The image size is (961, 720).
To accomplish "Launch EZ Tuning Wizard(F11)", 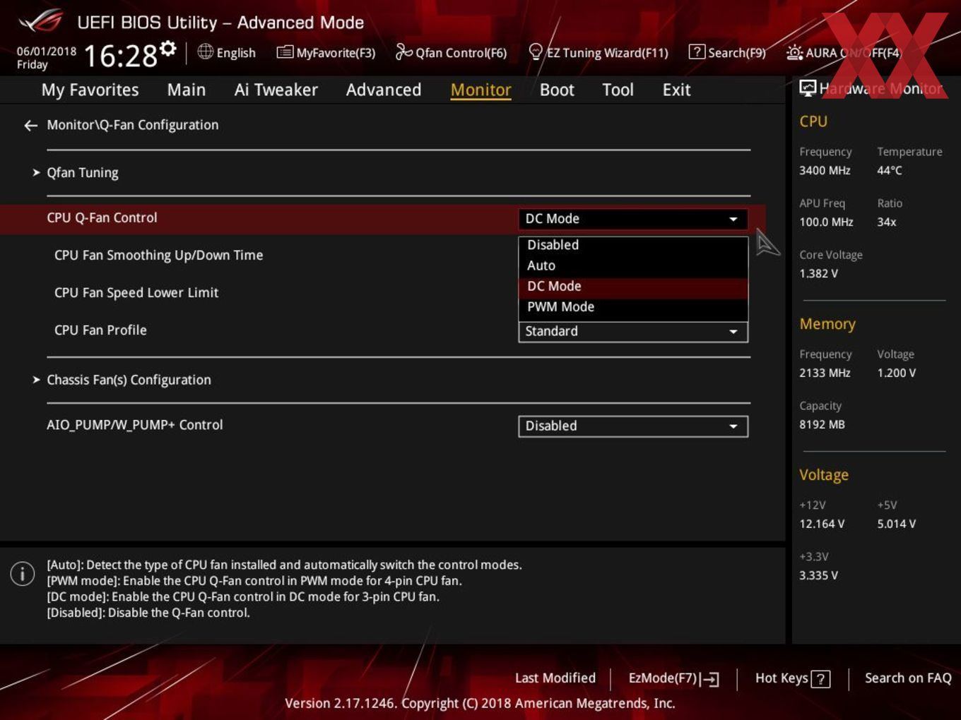I will pyautogui.click(x=599, y=52).
